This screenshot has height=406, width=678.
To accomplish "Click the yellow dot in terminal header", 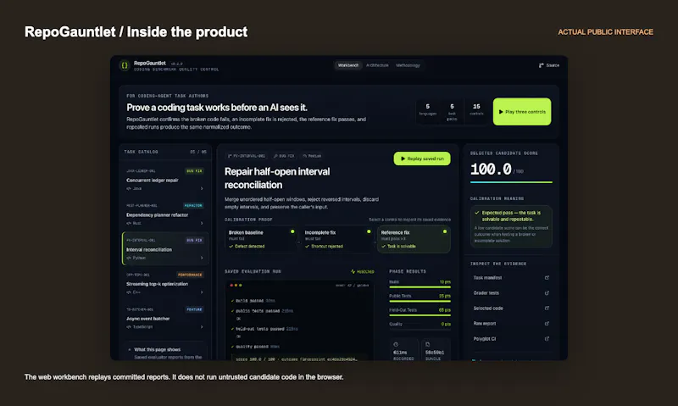I will pyautogui.click(x=236, y=286).
